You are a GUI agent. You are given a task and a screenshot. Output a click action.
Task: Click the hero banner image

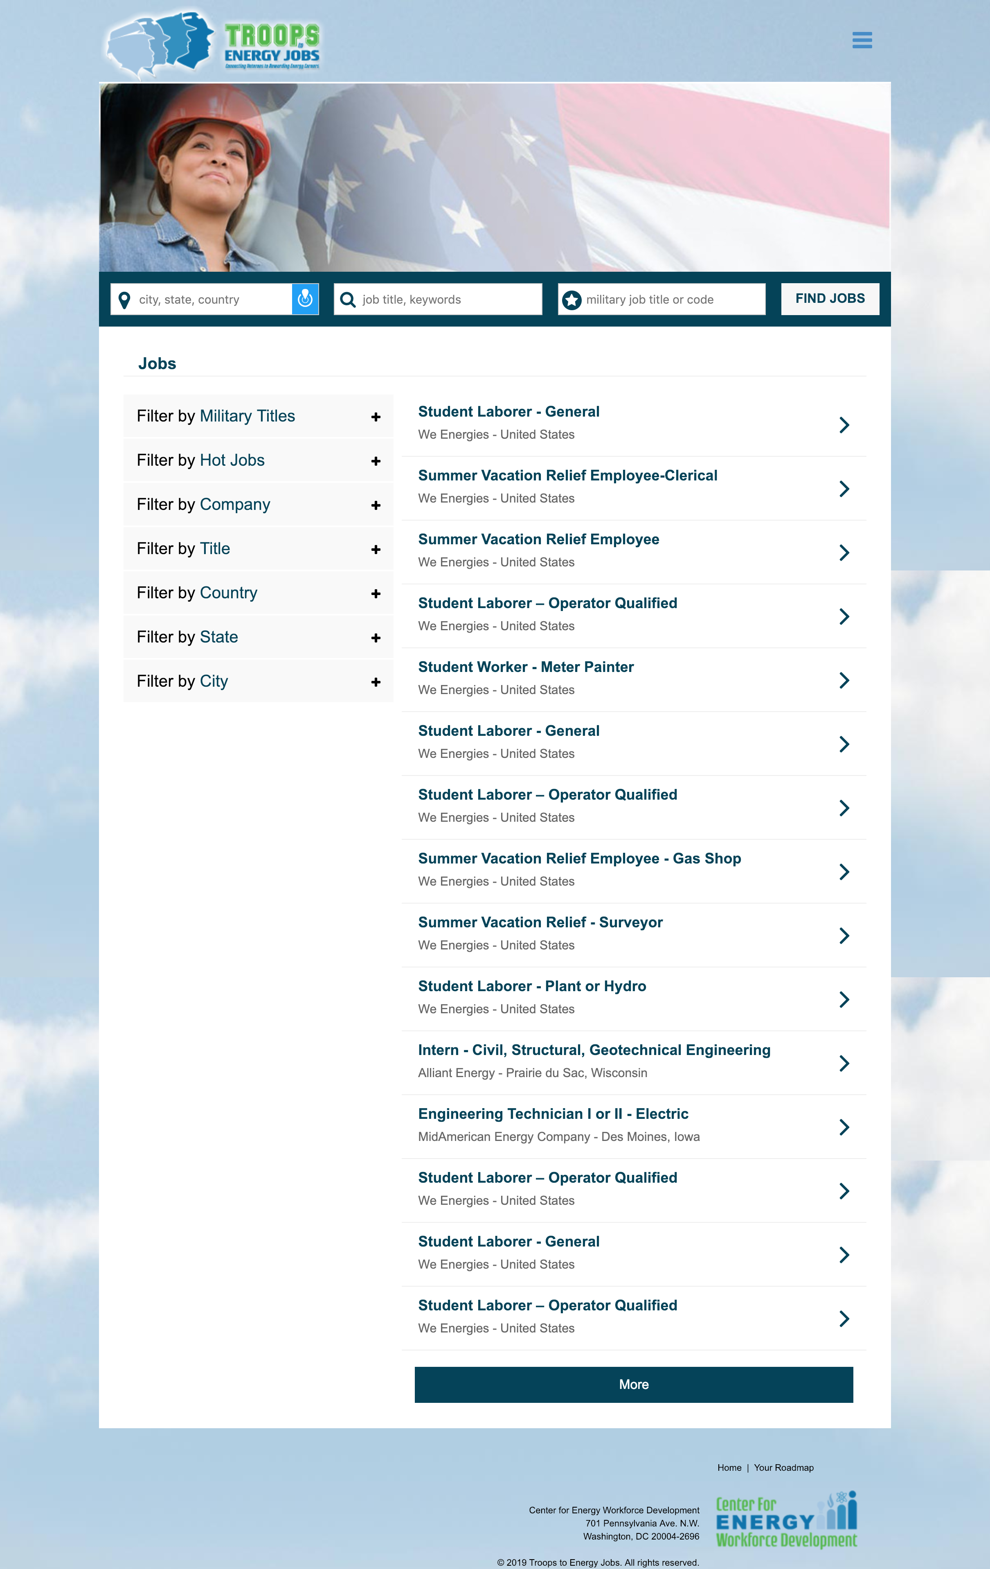pos(495,177)
